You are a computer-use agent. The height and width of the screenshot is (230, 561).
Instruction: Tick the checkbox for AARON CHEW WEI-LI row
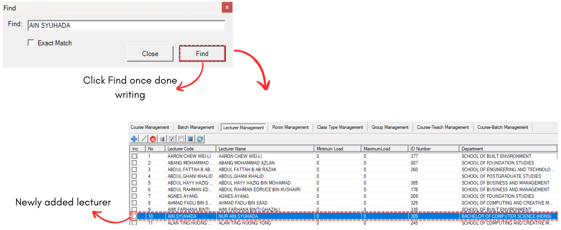(x=134, y=156)
